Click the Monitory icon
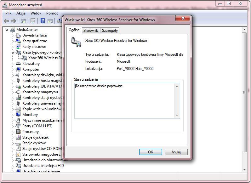Screen dimensions: 251x183 (18, 115)
